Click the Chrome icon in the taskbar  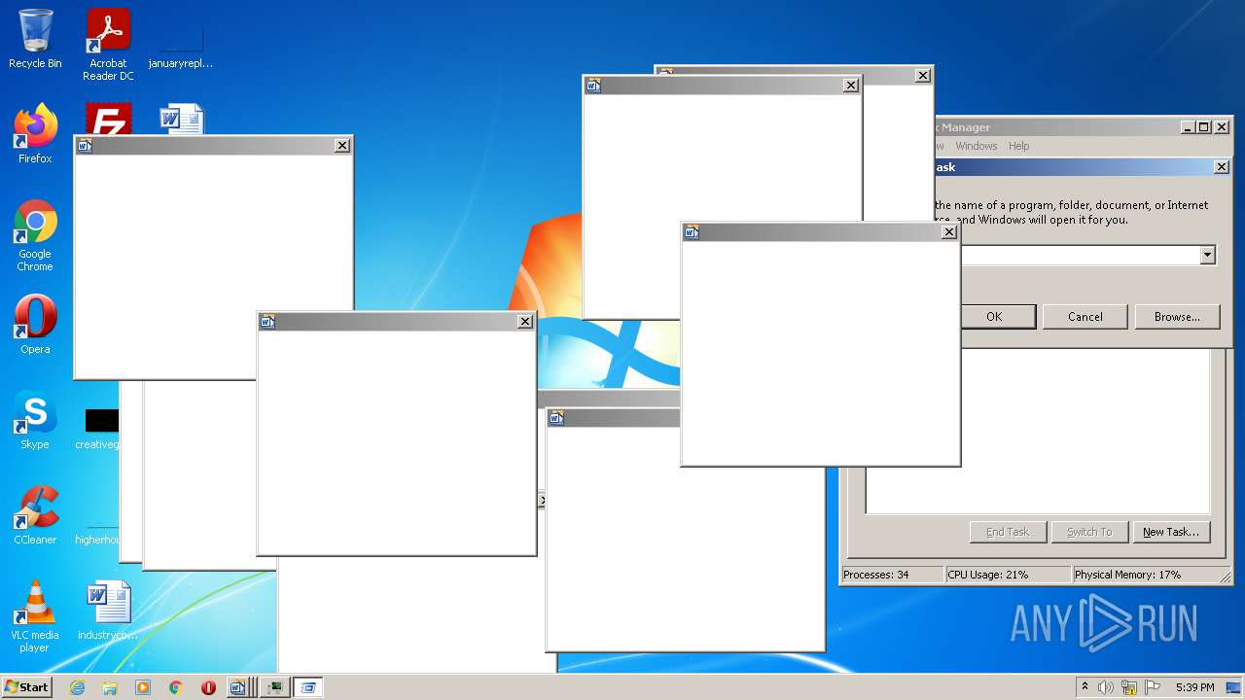(176, 687)
